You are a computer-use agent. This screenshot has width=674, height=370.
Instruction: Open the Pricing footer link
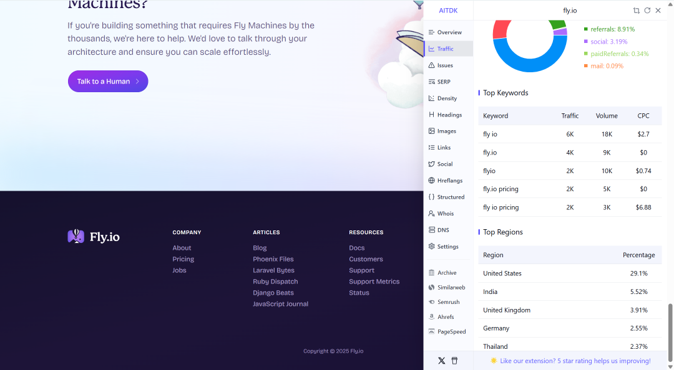(183, 259)
